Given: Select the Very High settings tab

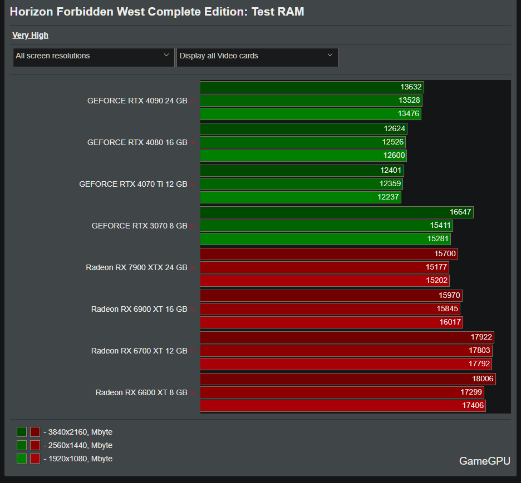Looking at the screenshot, I should pos(30,35).
